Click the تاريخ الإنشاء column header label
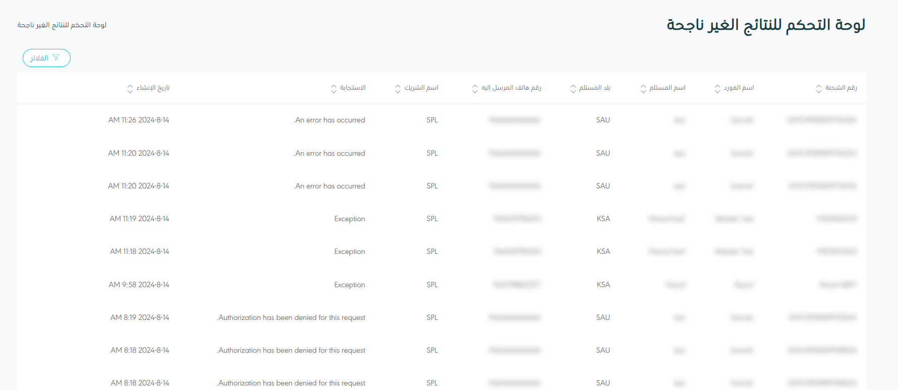This screenshot has height=390, width=898. (x=153, y=88)
